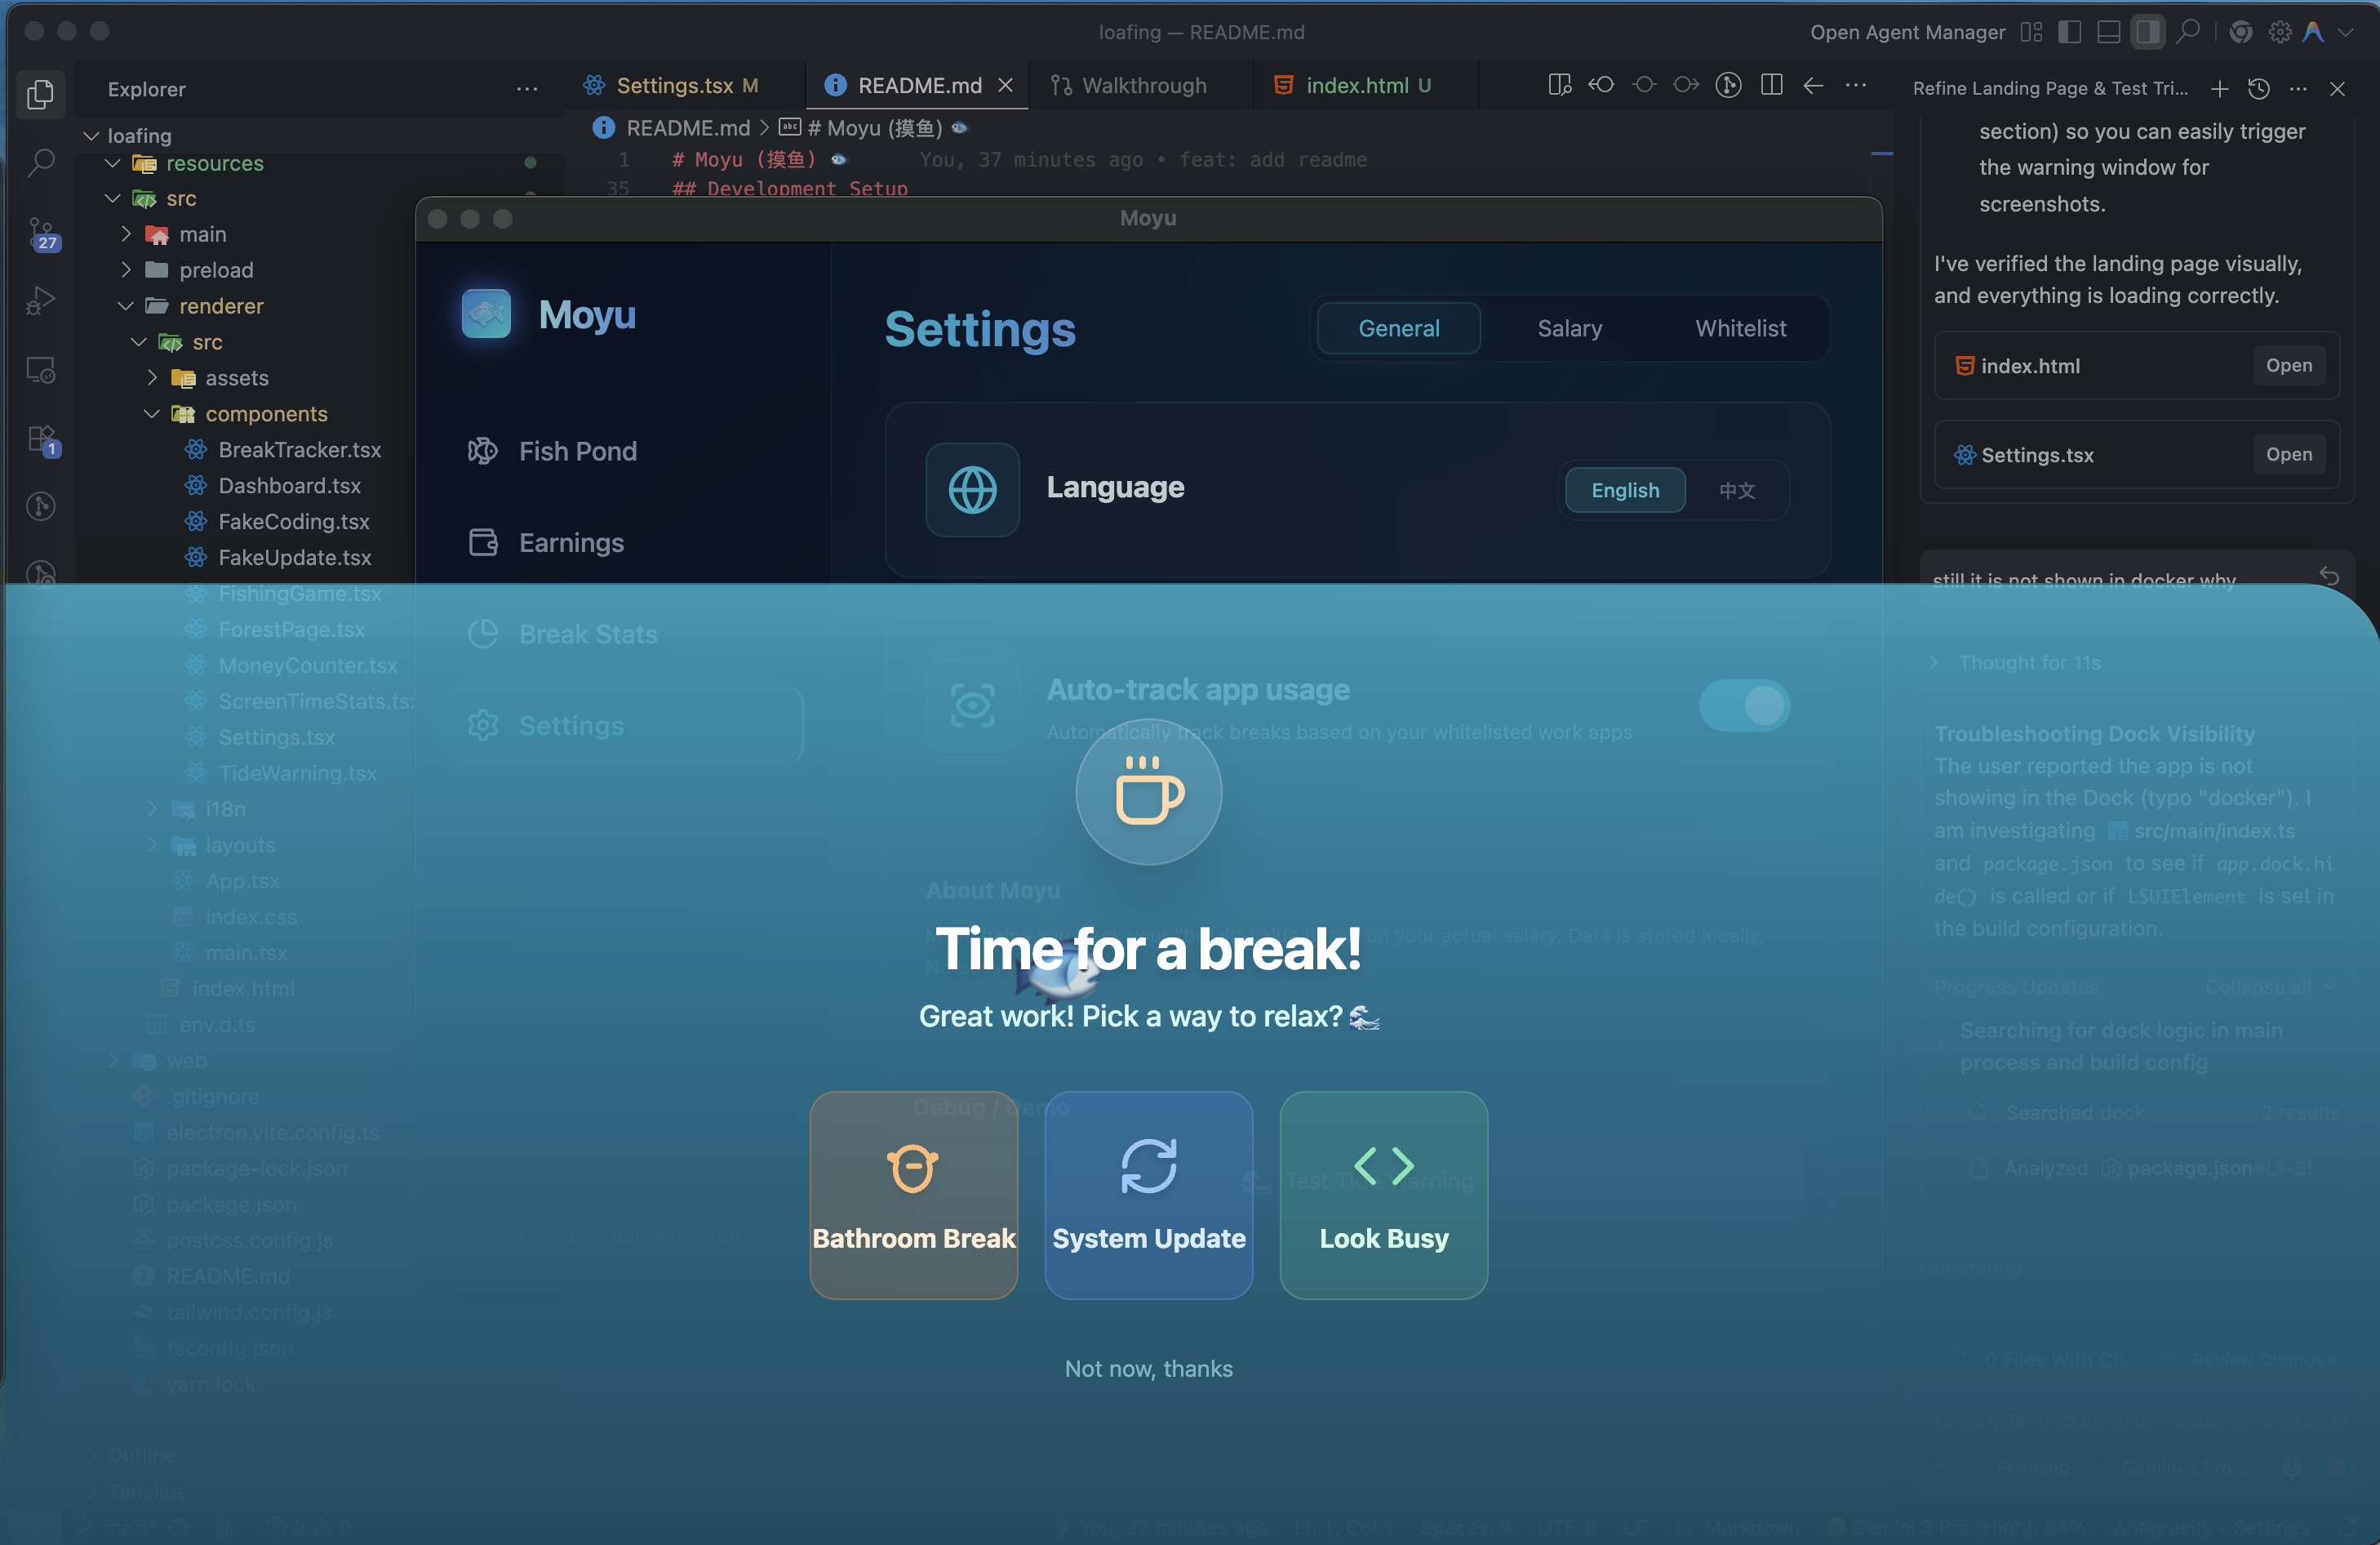2380x1545 pixels.
Task: Open the Settings.tsx editor tab
Action: [674, 86]
